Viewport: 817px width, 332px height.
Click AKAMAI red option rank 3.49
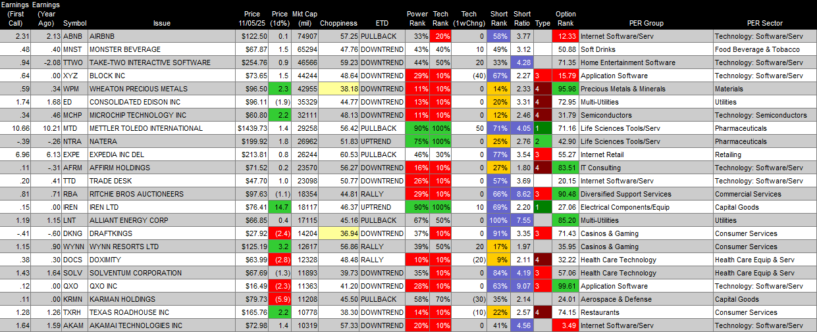pyautogui.click(x=566, y=325)
